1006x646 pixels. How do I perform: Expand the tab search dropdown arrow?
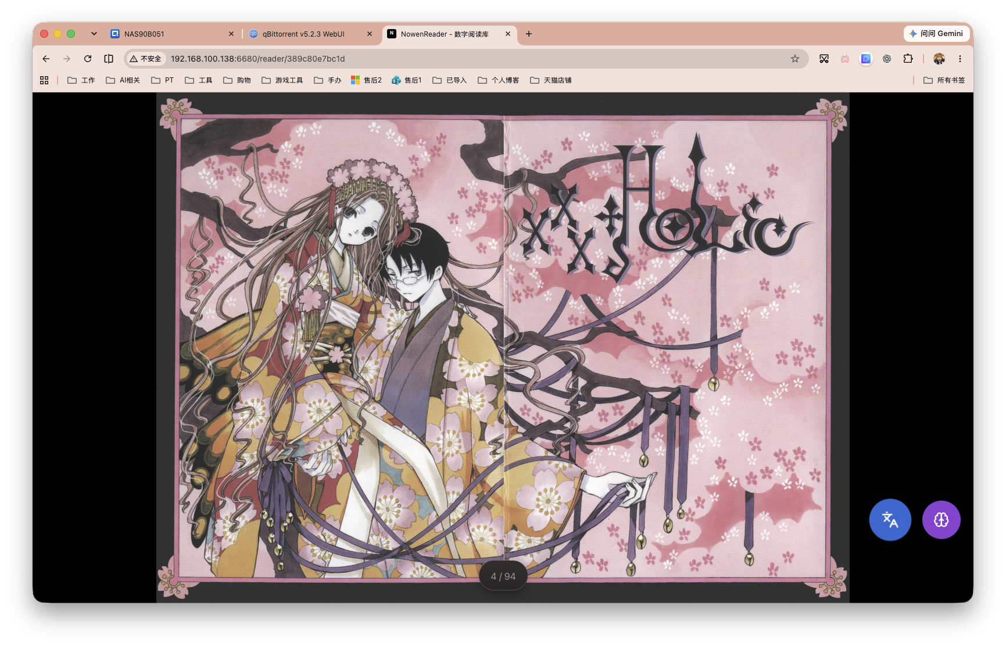94,34
